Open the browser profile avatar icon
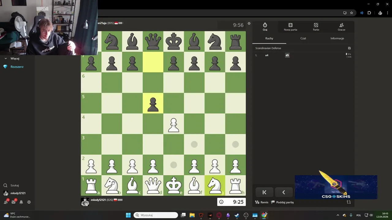The height and width of the screenshot is (220, 392). tap(380, 13)
